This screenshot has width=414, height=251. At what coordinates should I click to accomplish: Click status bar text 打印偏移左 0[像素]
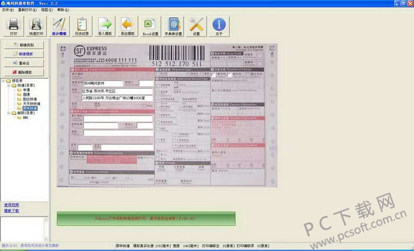[219, 246]
